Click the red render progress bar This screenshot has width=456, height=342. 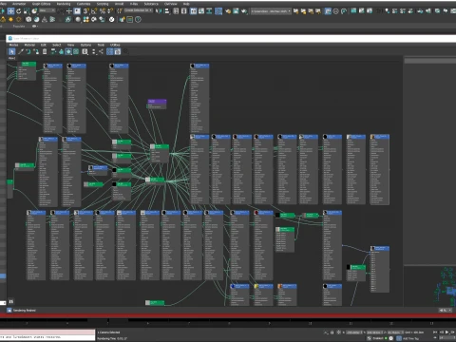(x=228, y=315)
